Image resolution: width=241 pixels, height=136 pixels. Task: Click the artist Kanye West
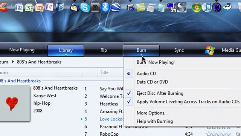(45, 96)
